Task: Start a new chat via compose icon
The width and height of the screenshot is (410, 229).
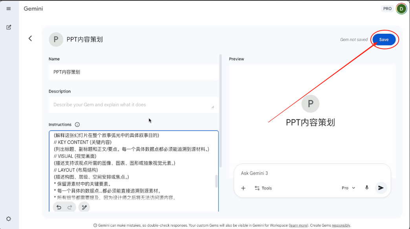Action: coord(8,27)
